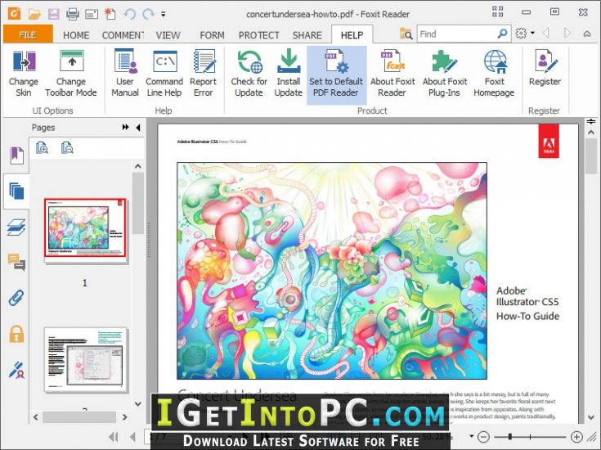Image resolution: width=601 pixels, height=450 pixels.
Task: Select the Pages panel icon
Action: click(x=16, y=191)
